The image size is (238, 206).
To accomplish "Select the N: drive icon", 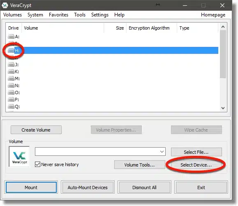I will tap(11, 86).
